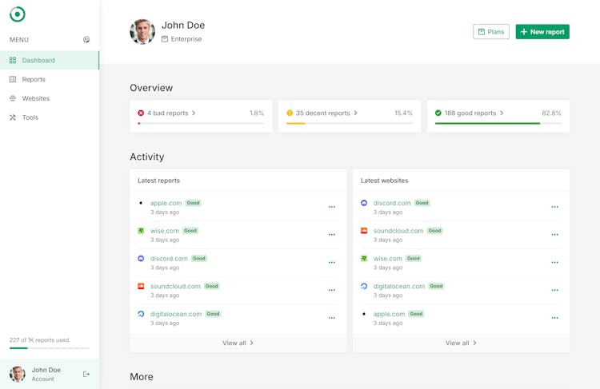
Task: Click John Doe's header profile picture
Action: [142, 32]
